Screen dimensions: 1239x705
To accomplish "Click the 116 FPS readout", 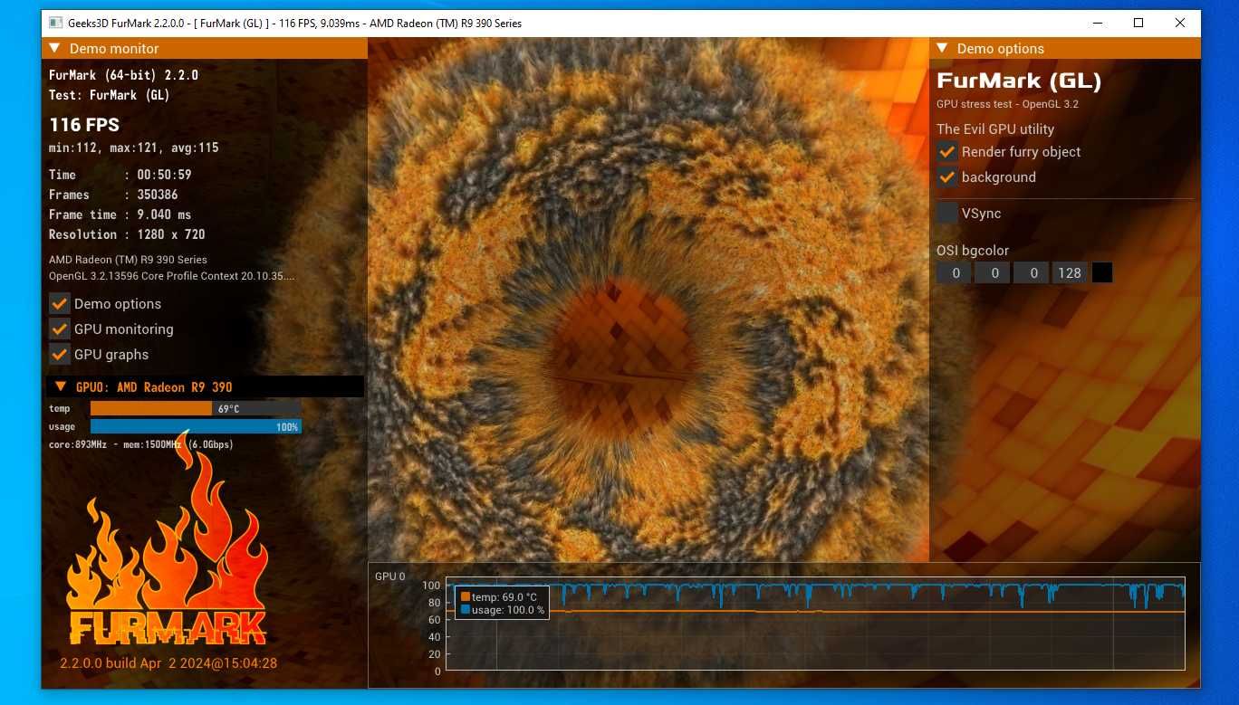I will pos(84,125).
